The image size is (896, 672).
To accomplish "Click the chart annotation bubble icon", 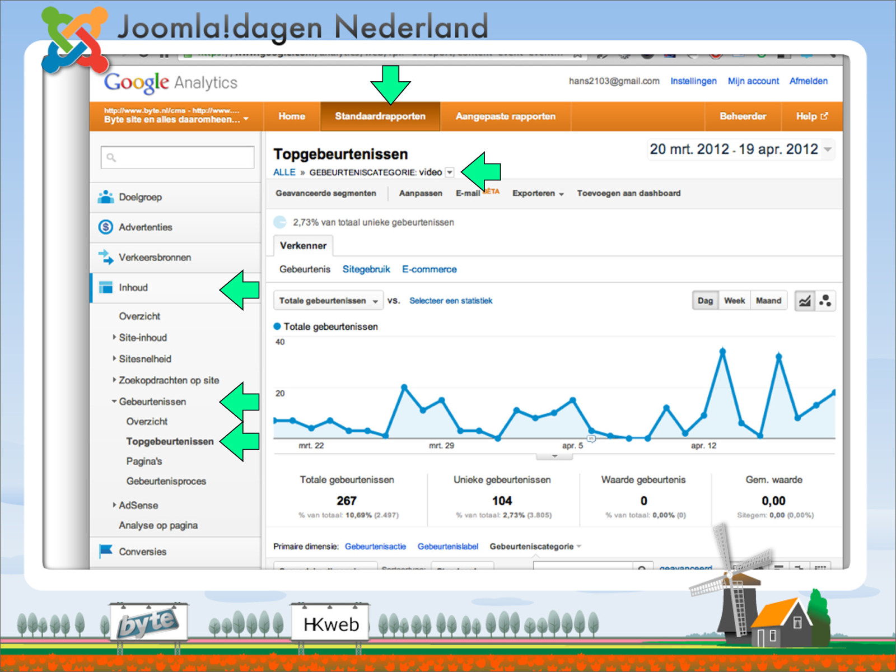I will click(x=591, y=438).
